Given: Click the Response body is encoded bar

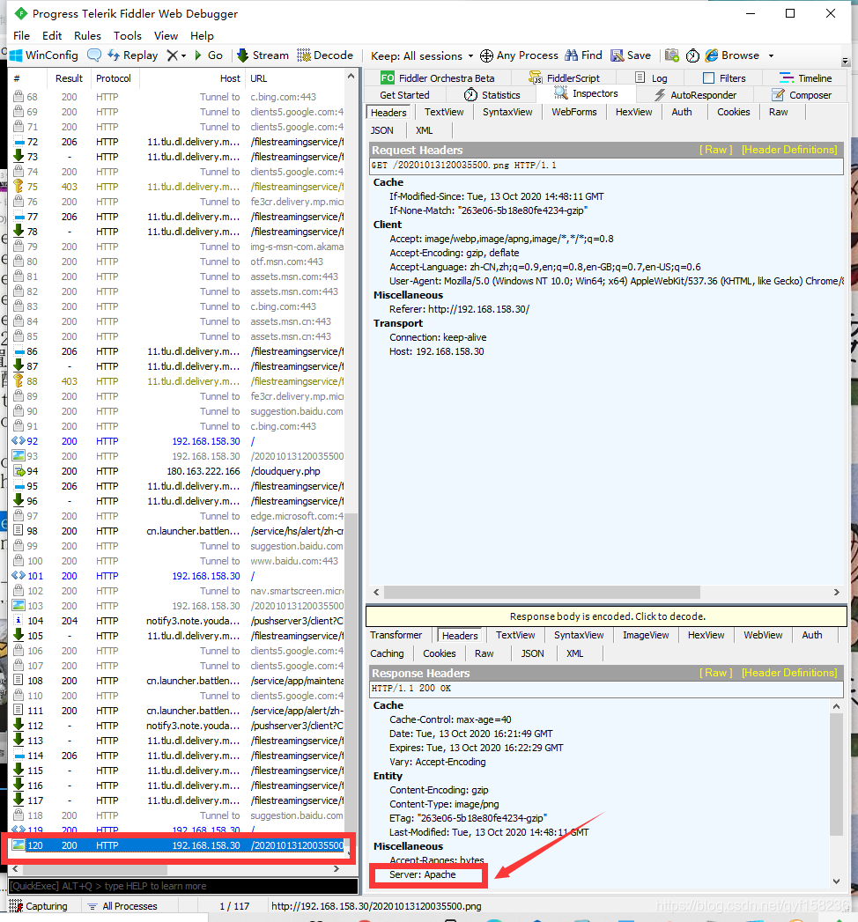Looking at the screenshot, I should coord(606,616).
